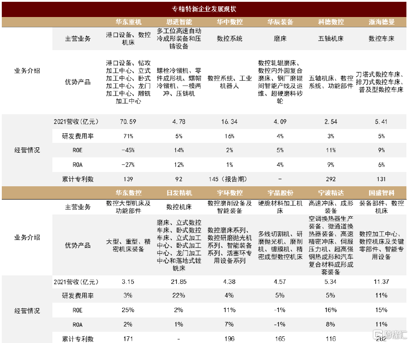Click the 数控车床 main business cell
This screenshot has height=343, width=410.
pos(381,39)
